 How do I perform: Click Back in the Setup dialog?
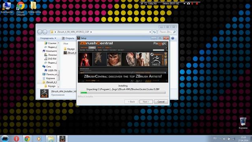pos(131,102)
